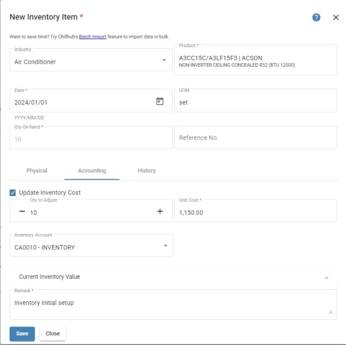Click the Reference No. field

[x=256, y=137]
